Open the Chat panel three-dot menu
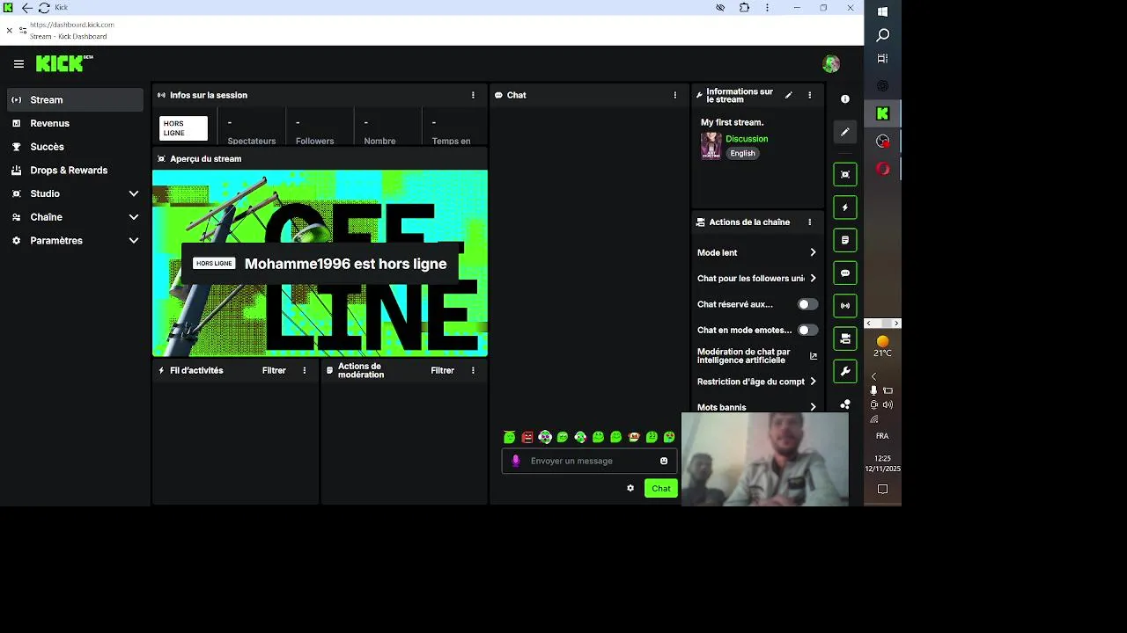 click(x=675, y=95)
